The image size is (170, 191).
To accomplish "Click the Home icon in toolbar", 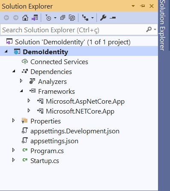I will 25,18.
